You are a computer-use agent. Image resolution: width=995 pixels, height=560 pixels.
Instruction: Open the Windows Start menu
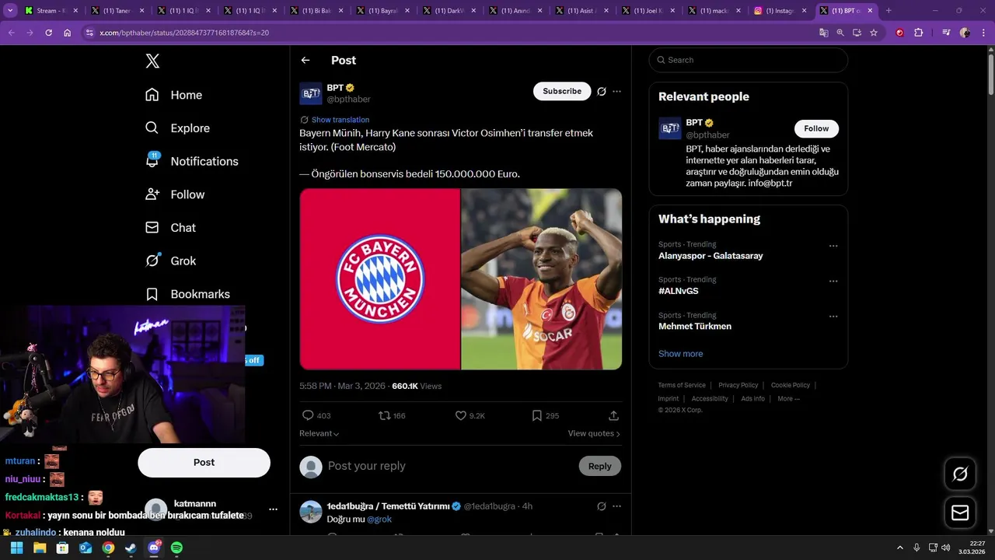(16, 548)
